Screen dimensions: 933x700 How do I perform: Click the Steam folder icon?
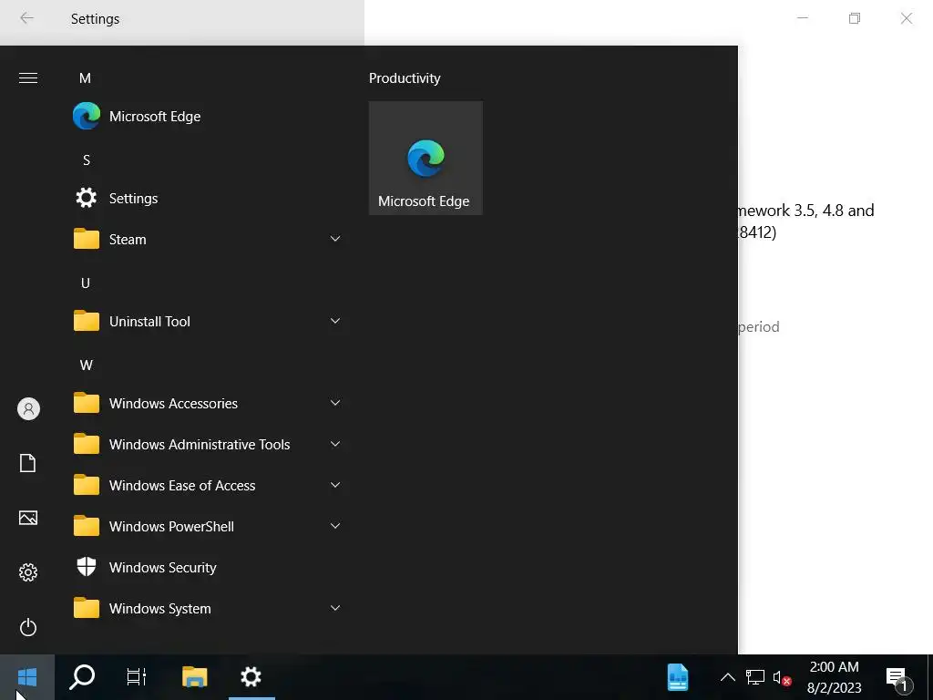click(x=87, y=240)
